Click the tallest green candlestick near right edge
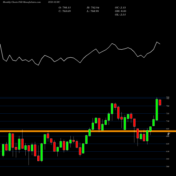 [x=157, y=110]
